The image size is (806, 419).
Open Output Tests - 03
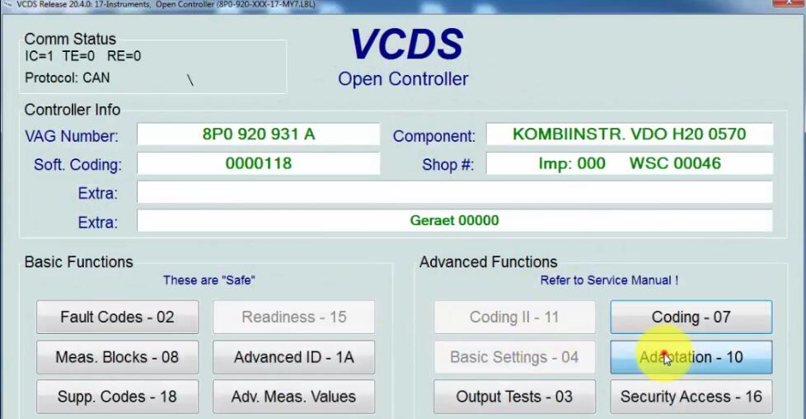[514, 397]
